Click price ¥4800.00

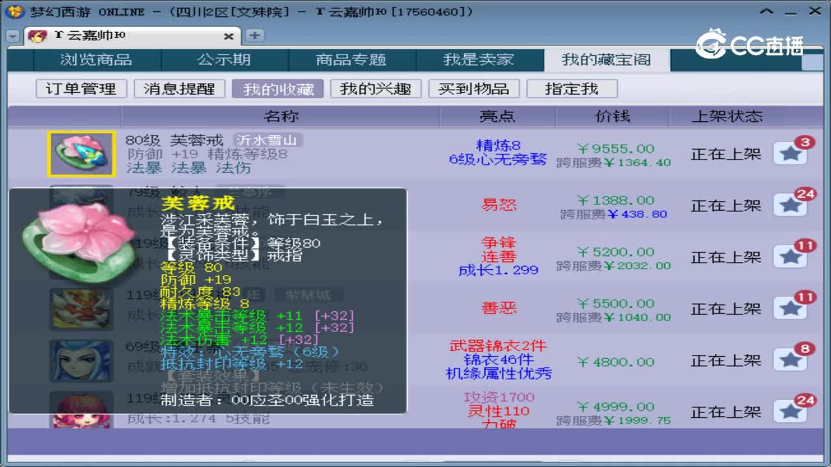tap(615, 362)
